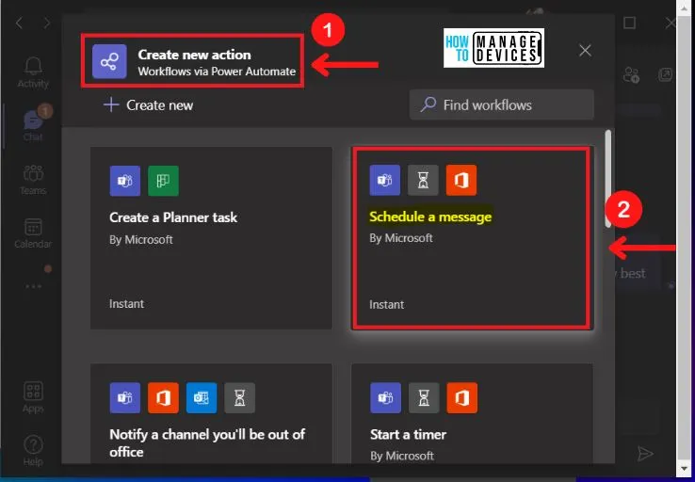Click the outer page scrollbar down arrow
The image size is (695, 482).
pos(682,469)
